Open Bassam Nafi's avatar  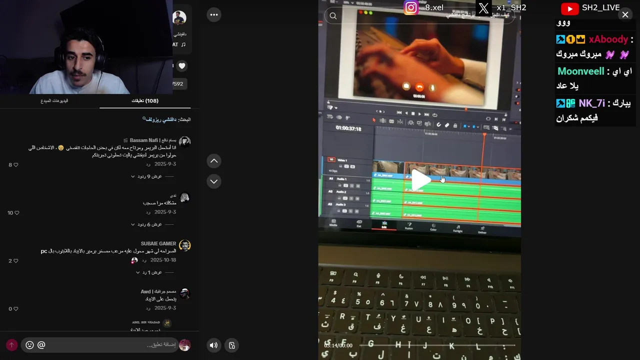184,142
